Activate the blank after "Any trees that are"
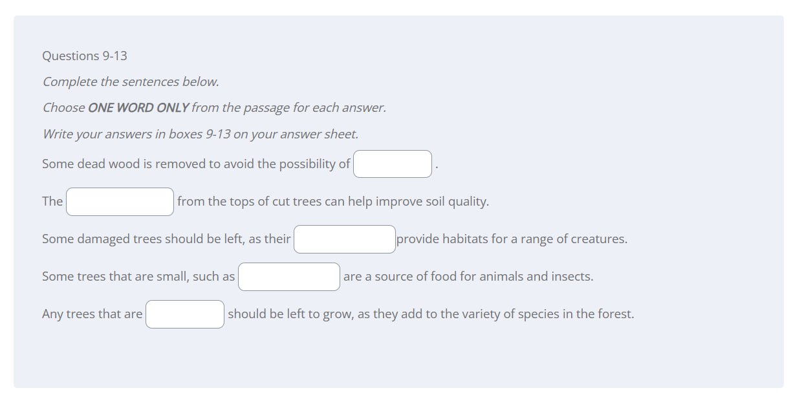Image resolution: width=793 pixels, height=399 pixels. click(185, 314)
